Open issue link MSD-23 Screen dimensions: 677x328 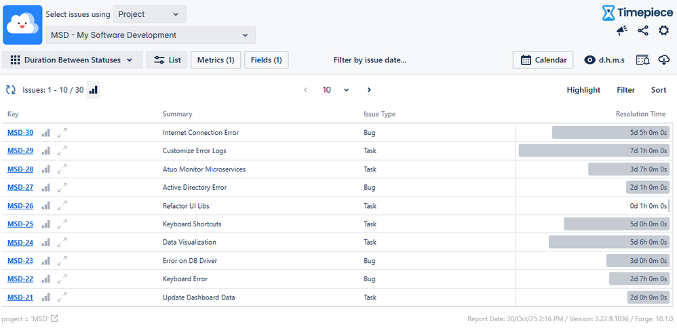pyautogui.click(x=20, y=261)
